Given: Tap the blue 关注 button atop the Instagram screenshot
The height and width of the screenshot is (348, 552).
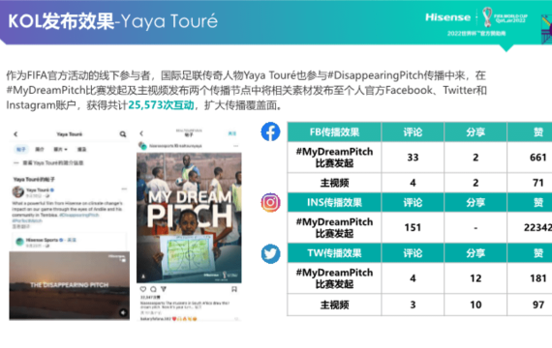Looking at the screenshot, I should [x=232, y=133].
